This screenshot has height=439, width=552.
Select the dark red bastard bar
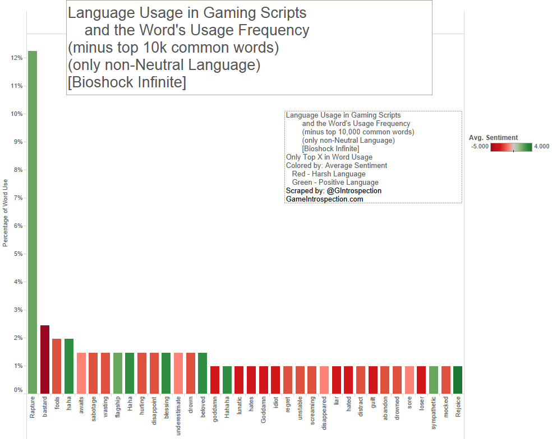[45, 359]
